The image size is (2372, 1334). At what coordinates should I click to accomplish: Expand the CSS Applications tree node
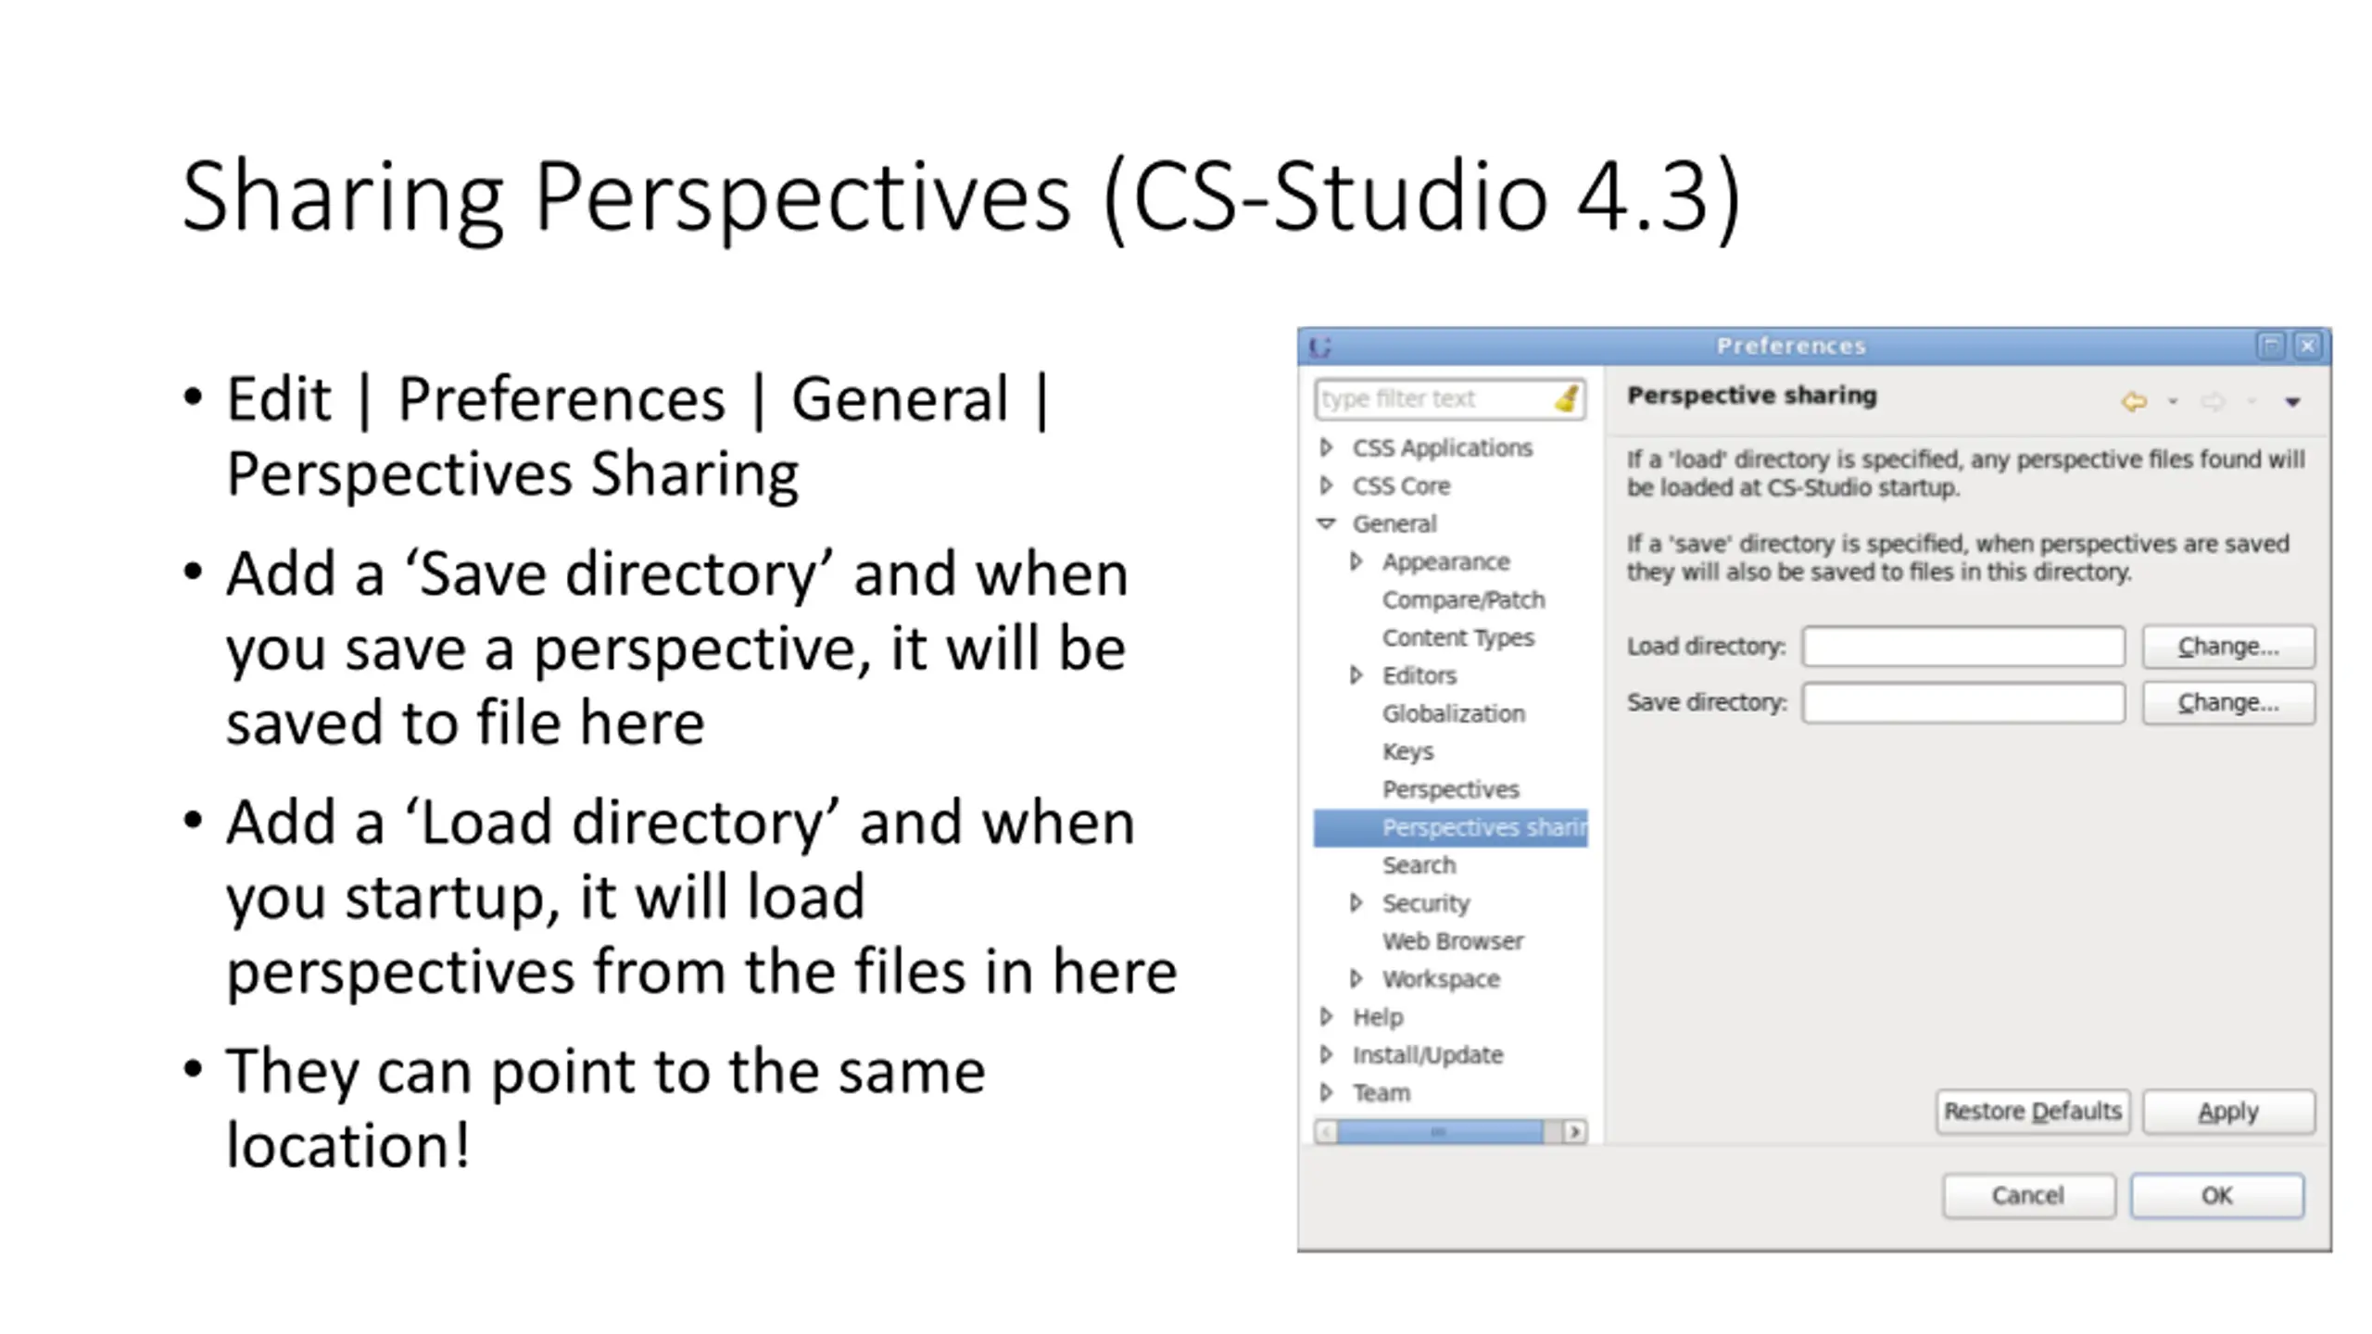[x=1326, y=447]
